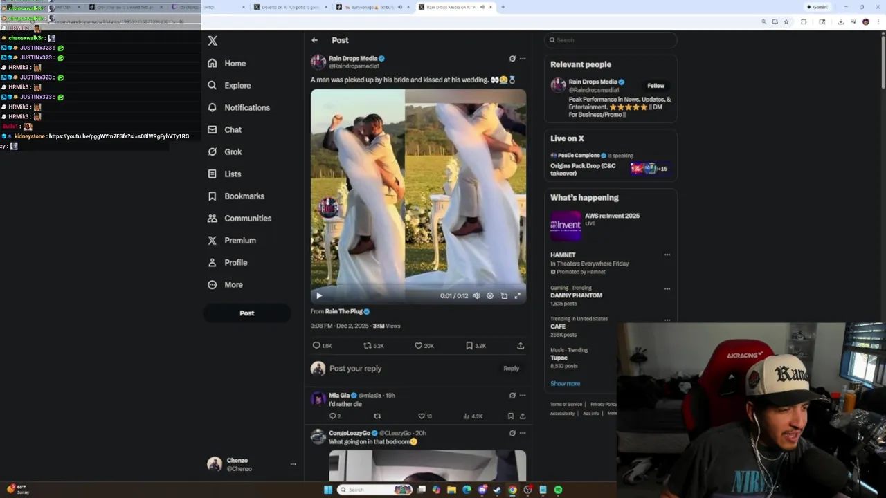Share Mia Gia's comment
Image resolution: width=886 pixels, height=498 pixels.
[523, 416]
